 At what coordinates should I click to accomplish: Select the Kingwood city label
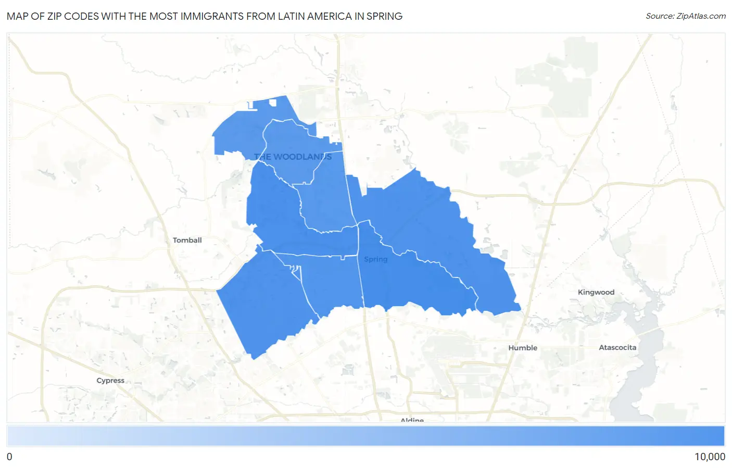coord(596,292)
